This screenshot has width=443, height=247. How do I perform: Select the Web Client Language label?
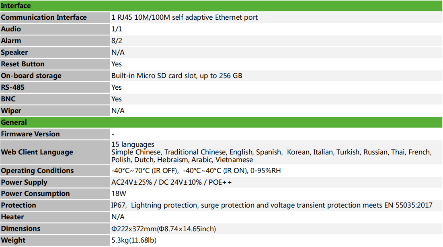[37, 152]
